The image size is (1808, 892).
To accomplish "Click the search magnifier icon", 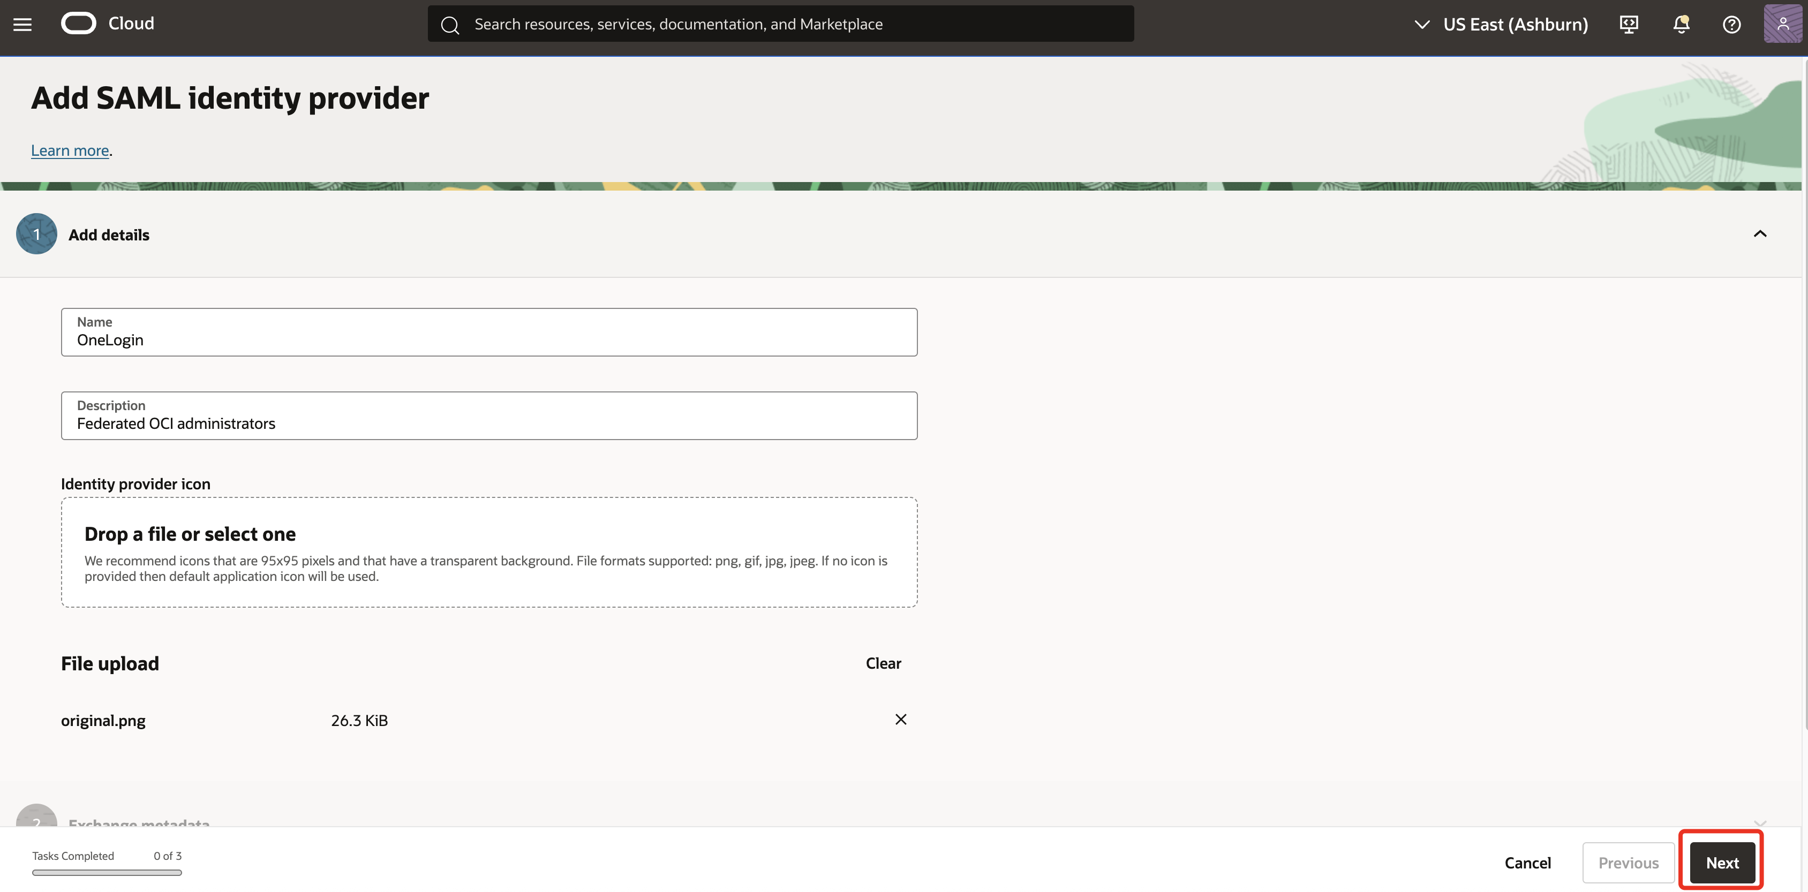I will (x=450, y=24).
